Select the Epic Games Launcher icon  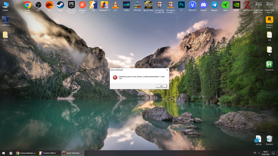[71, 5]
